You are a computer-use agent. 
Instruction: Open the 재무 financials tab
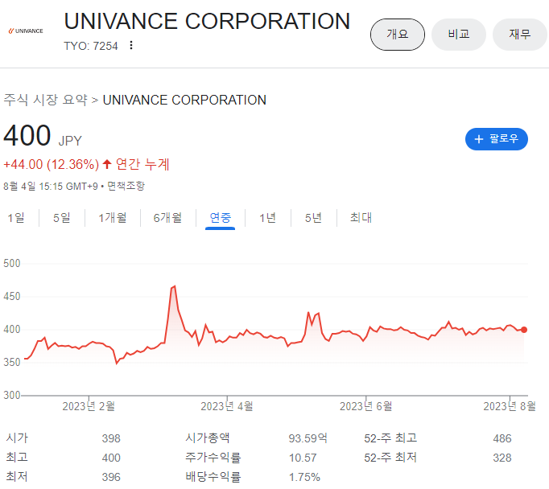[x=520, y=35]
